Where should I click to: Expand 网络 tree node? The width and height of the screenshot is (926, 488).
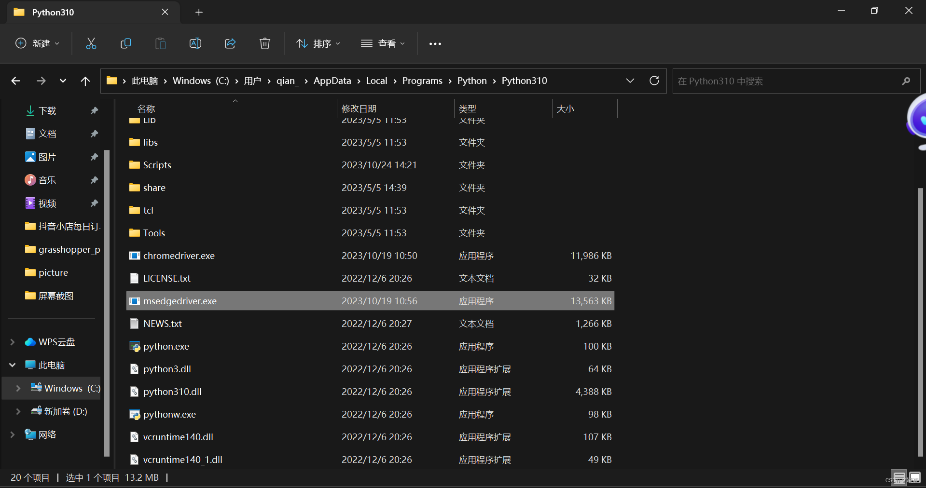(x=13, y=434)
